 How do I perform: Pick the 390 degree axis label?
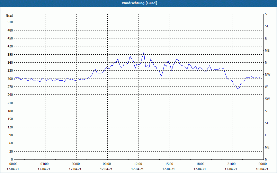10,55
